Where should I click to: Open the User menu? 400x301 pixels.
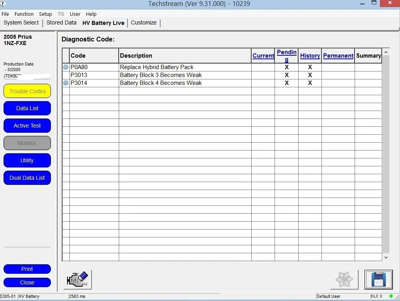[75, 14]
